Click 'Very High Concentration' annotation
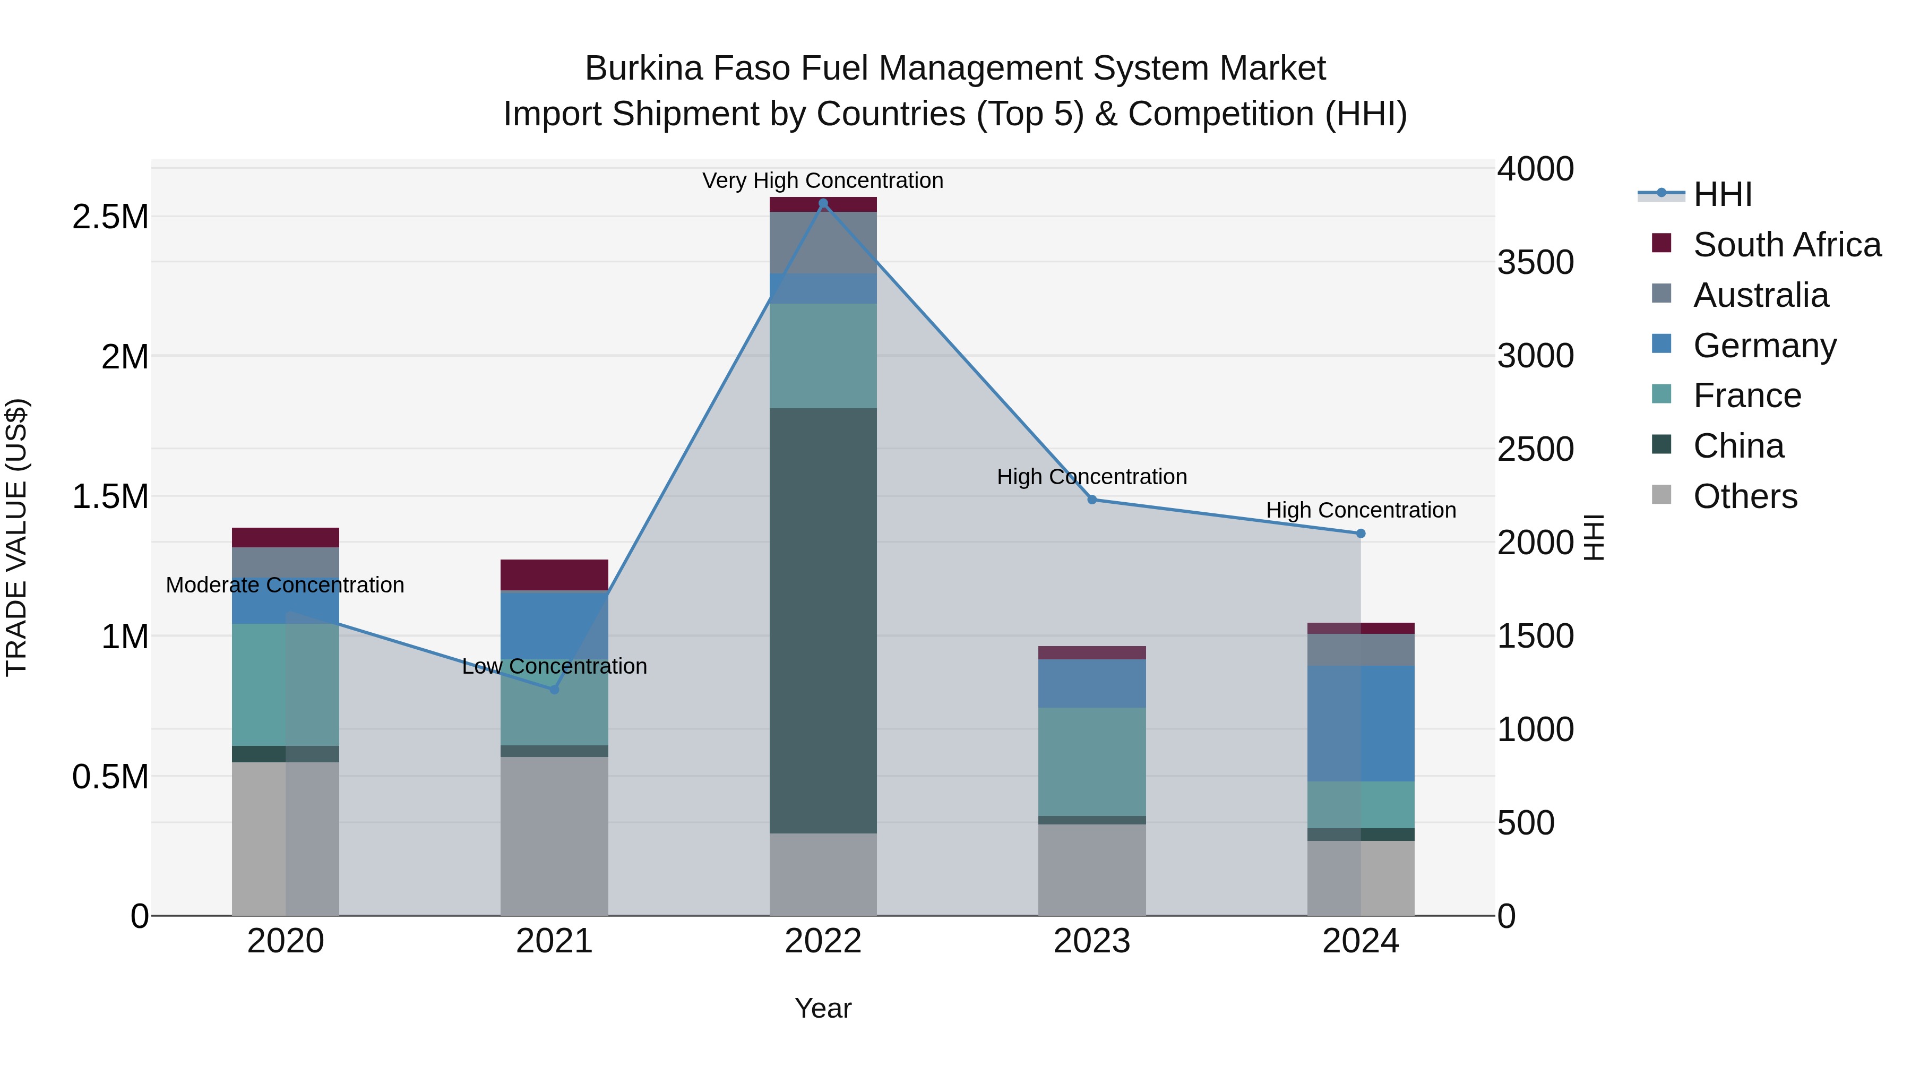Image resolution: width=1911 pixels, height=1075 pixels. [x=823, y=180]
